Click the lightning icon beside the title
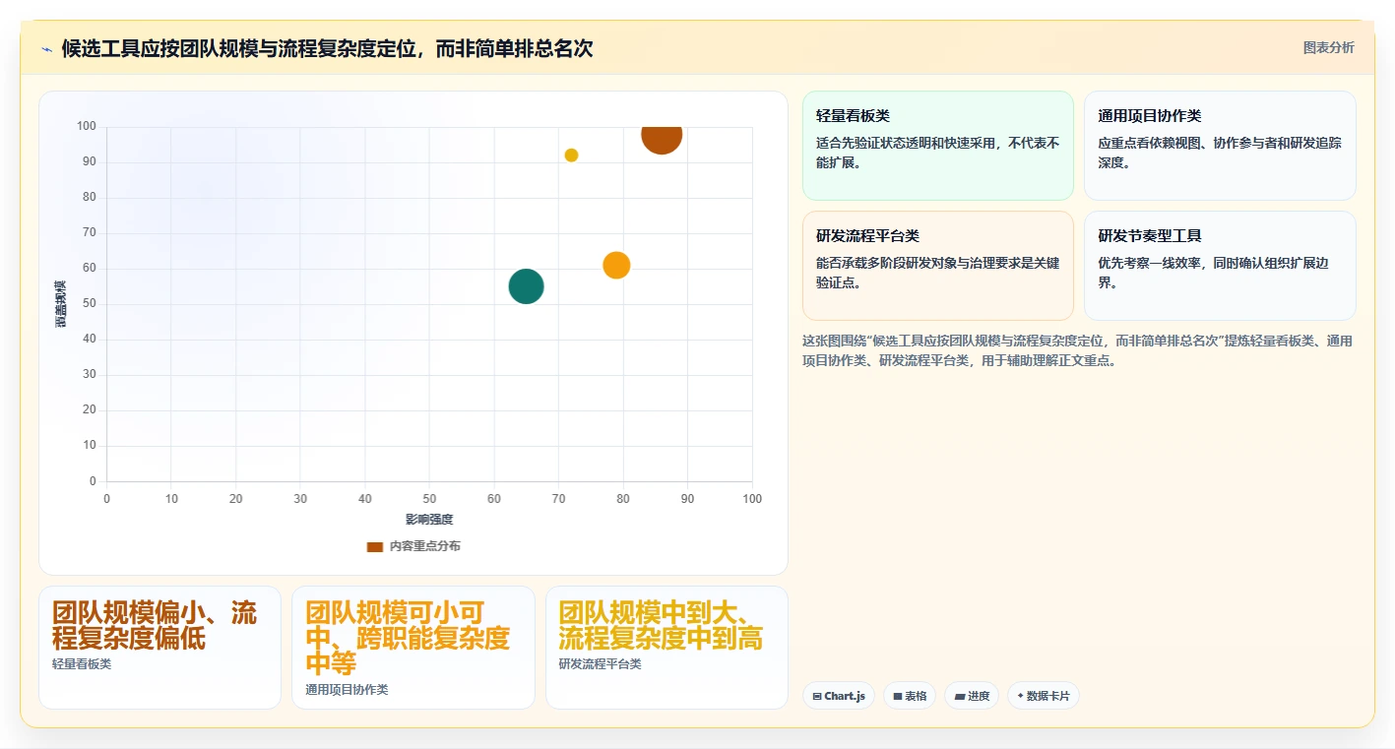The width and height of the screenshot is (1395, 749). click(x=46, y=49)
